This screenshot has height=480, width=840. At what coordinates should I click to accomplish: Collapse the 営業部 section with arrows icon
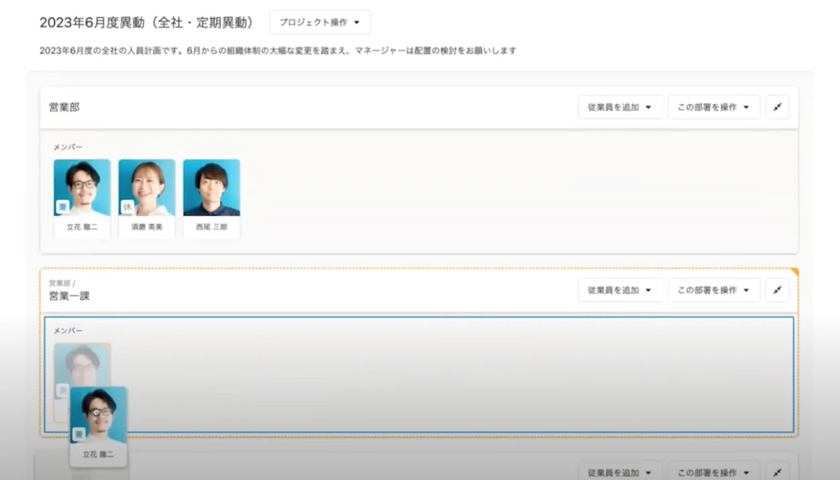click(777, 107)
